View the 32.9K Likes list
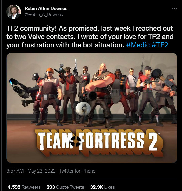This screenshot has width=182, height=191. pos(102,187)
